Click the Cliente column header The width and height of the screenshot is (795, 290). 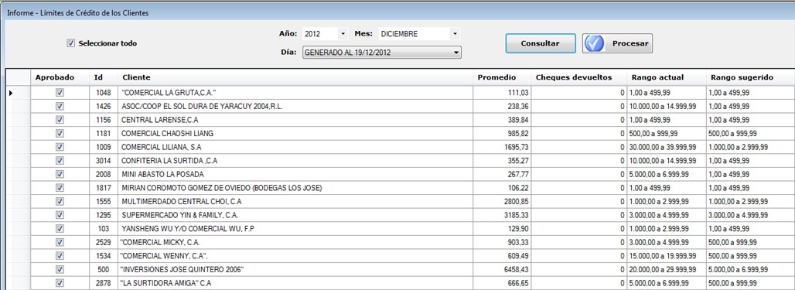pyautogui.click(x=295, y=77)
